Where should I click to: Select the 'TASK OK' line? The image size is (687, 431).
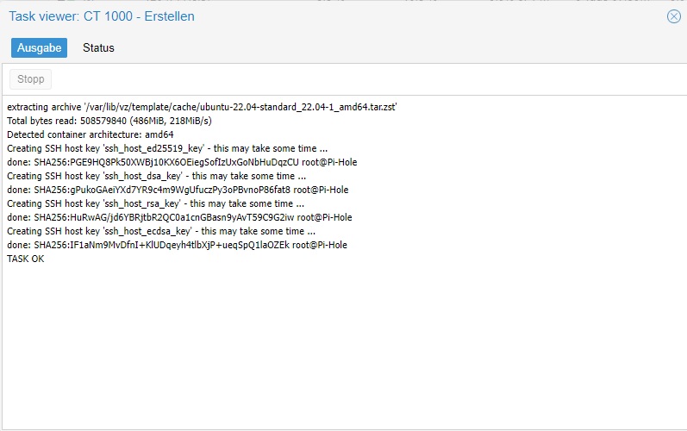[x=25, y=259]
